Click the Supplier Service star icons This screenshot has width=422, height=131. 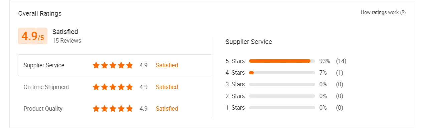pos(113,65)
